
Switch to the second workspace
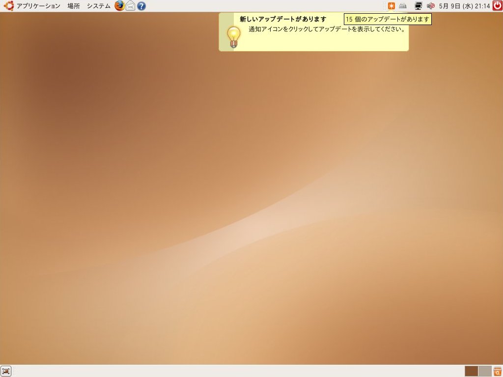pos(485,371)
